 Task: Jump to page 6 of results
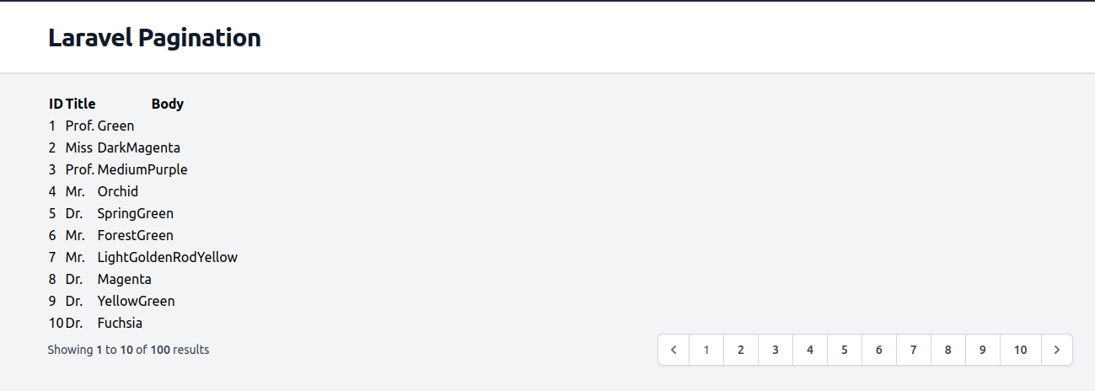(x=879, y=350)
